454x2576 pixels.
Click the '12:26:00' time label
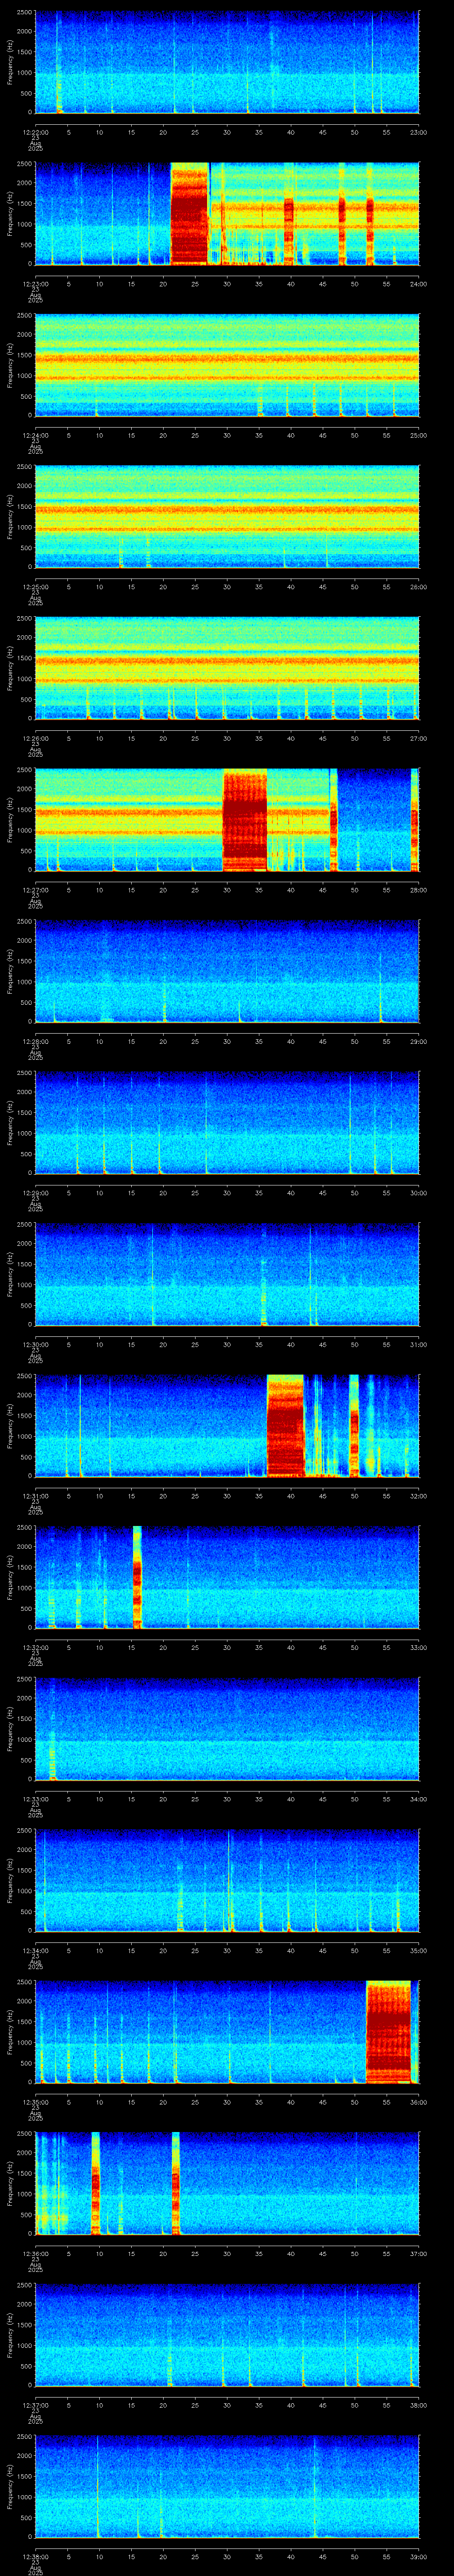tap(35, 737)
